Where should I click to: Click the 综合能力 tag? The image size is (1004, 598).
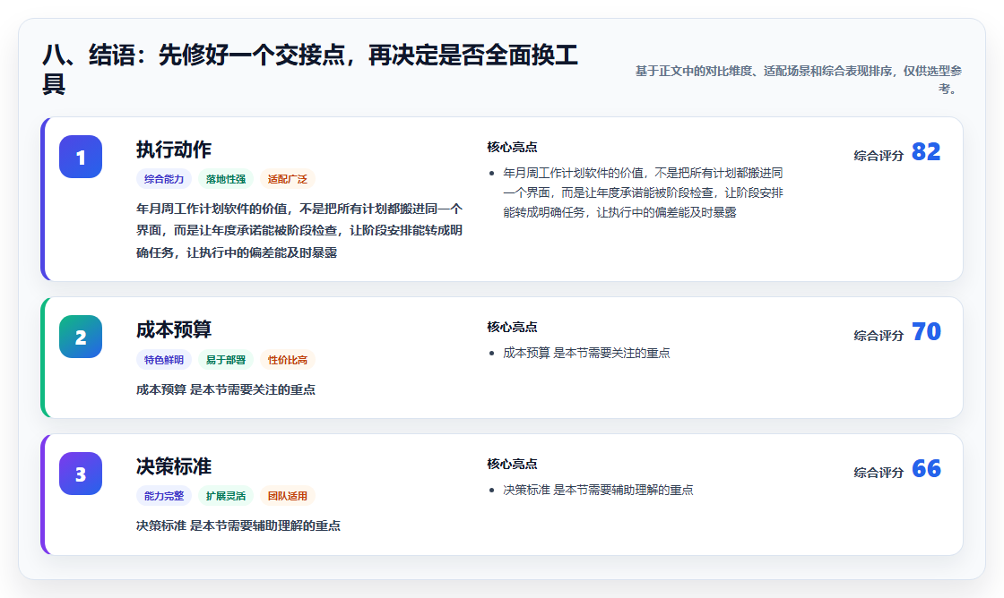click(164, 179)
